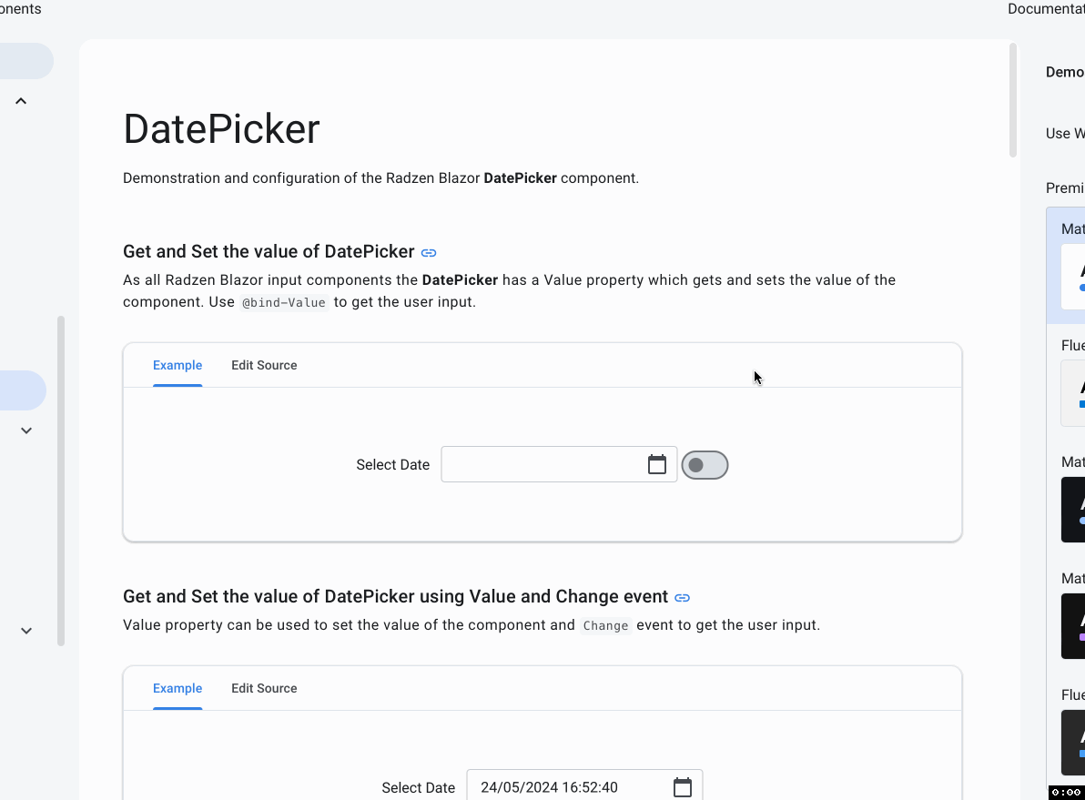
Task: Click anchor link icon after Change event heading
Action: pos(682,598)
